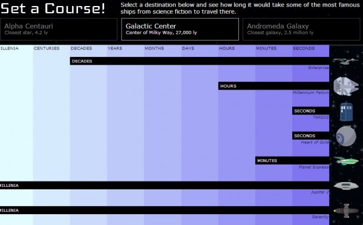The height and width of the screenshot is (225, 363).
Task: Select the blue TARDIS police box icon
Action: (346, 111)
